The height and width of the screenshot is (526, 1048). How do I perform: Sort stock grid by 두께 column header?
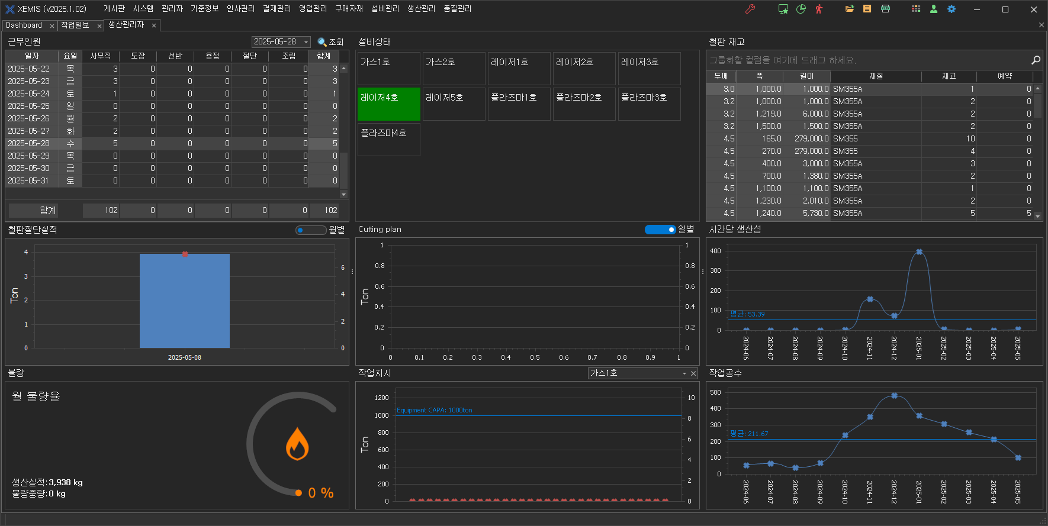point(721,76)
